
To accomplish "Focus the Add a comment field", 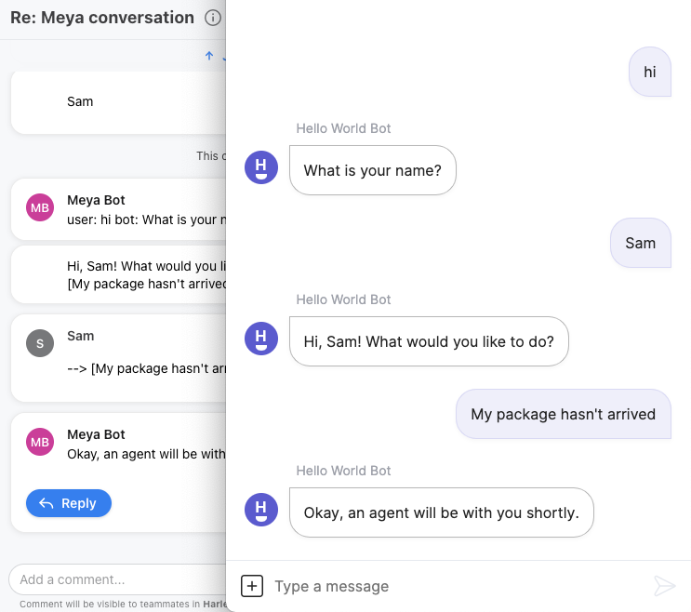I will [x=118, y=579].
